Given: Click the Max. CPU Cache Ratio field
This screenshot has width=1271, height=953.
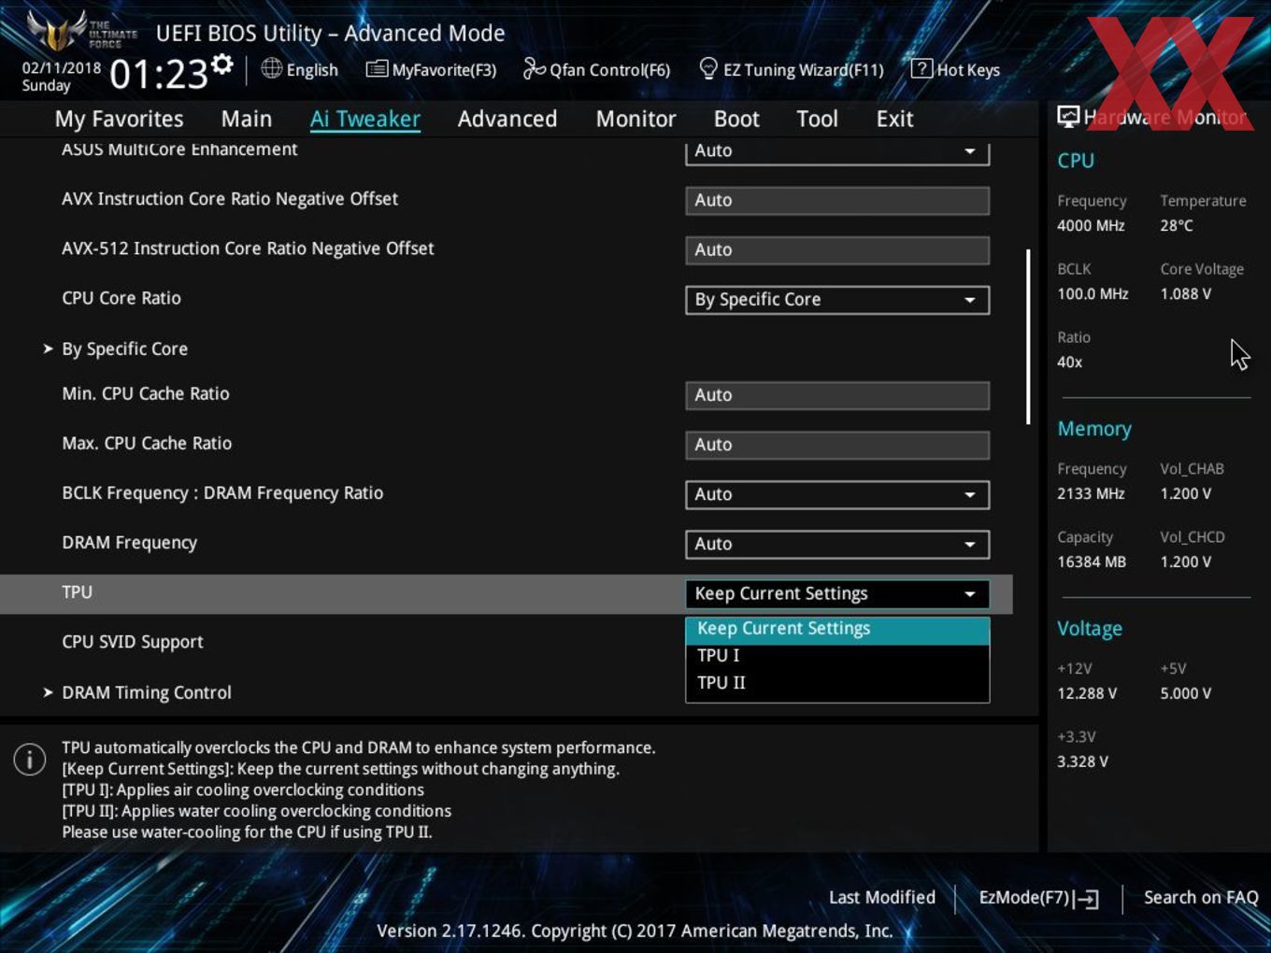Looking at the screenshot, I should [x=837, y=445].
